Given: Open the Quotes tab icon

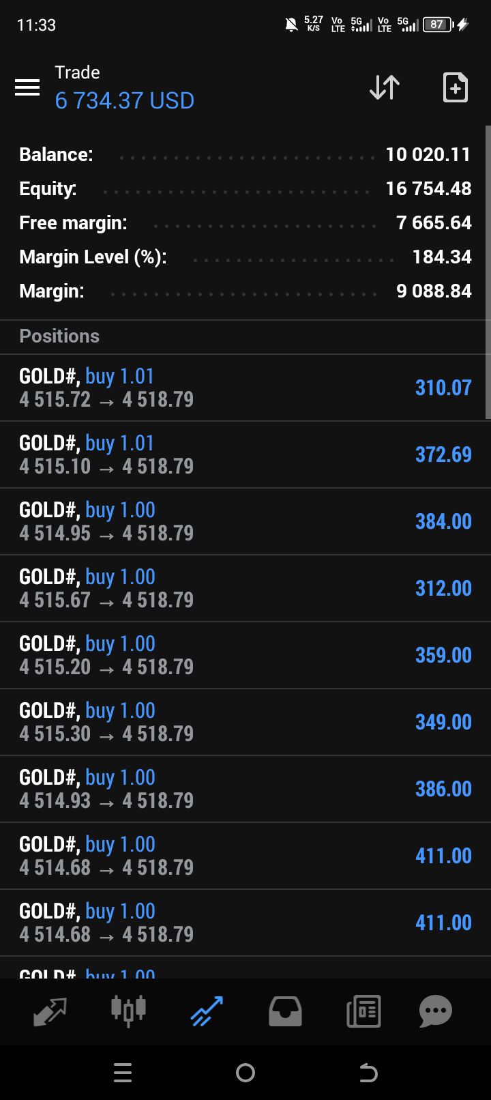Looking at the screenshot, I should click(x=50, y=1011).
